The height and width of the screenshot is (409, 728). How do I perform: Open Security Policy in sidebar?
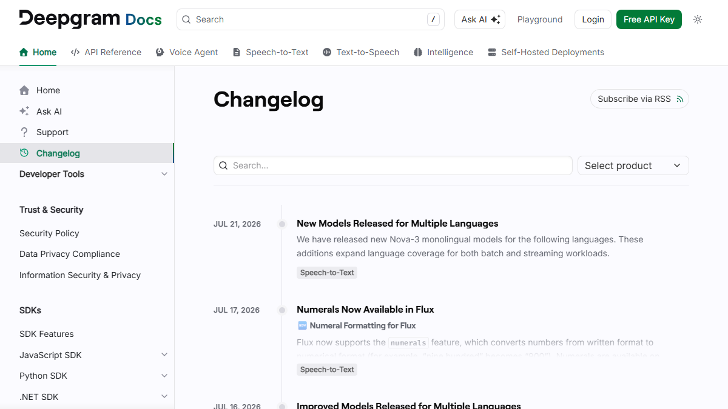[49, 233]
